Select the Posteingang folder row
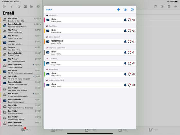Screen dimensions: 180x135 tap(90, 42)
